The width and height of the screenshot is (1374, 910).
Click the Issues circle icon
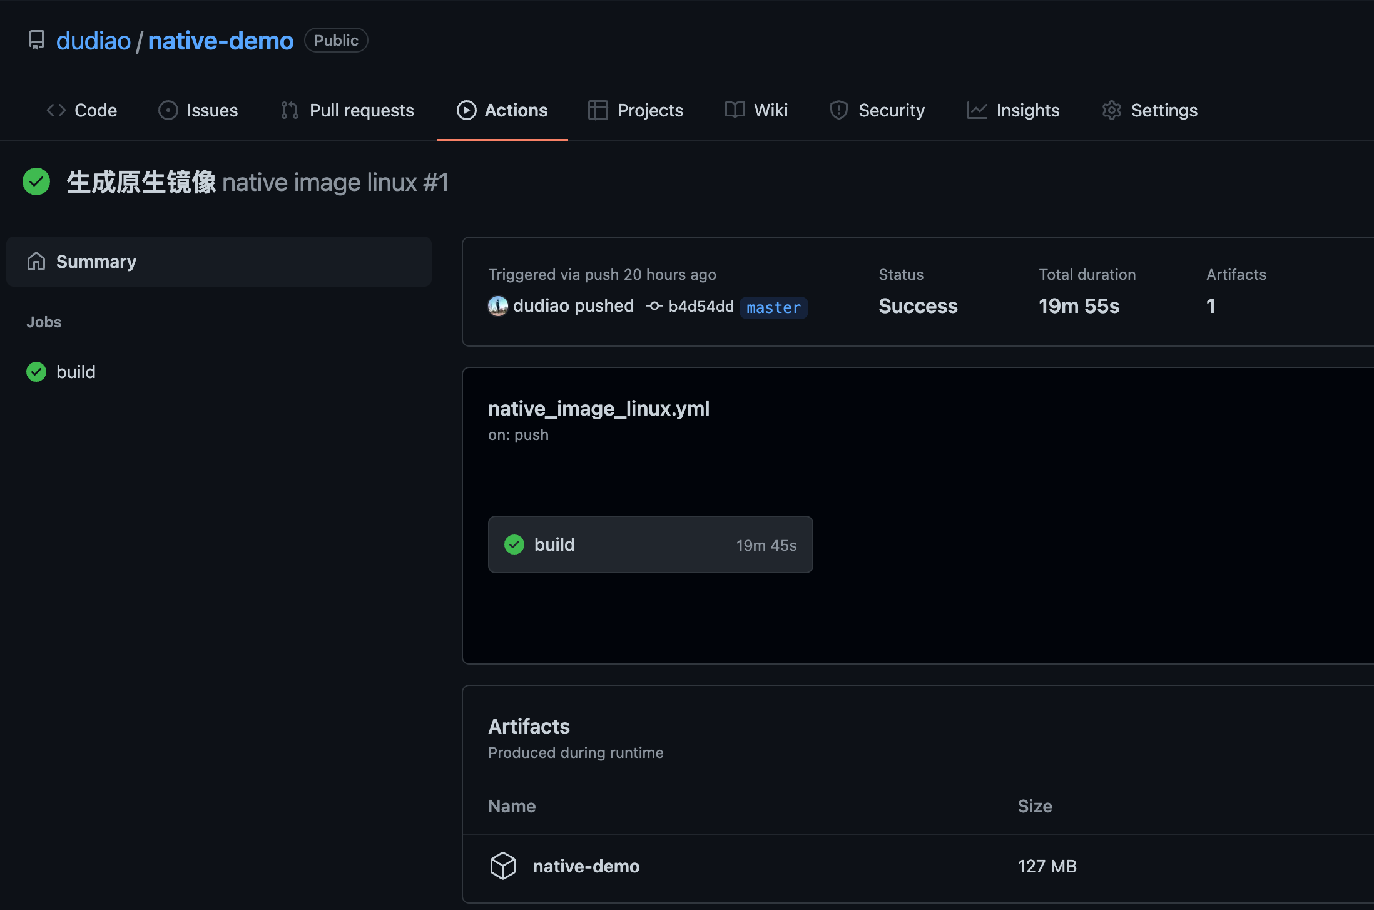click(168, 110)
